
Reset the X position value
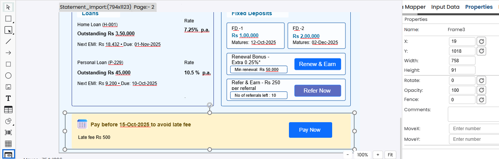pyautogui.click(x=481, y=41)
